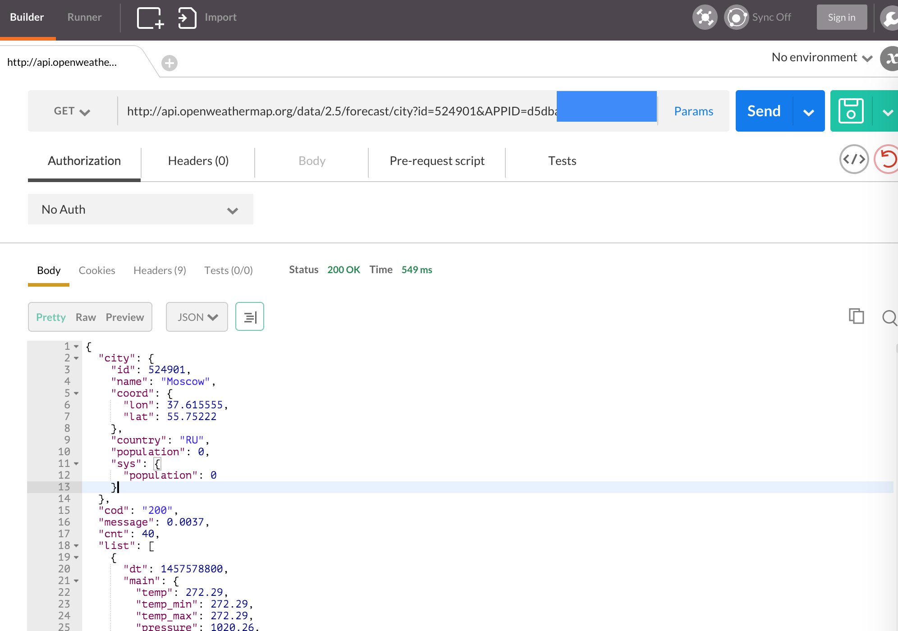Open the response Cookies tab
Viewport: 898px width, 631px height.
97,270
